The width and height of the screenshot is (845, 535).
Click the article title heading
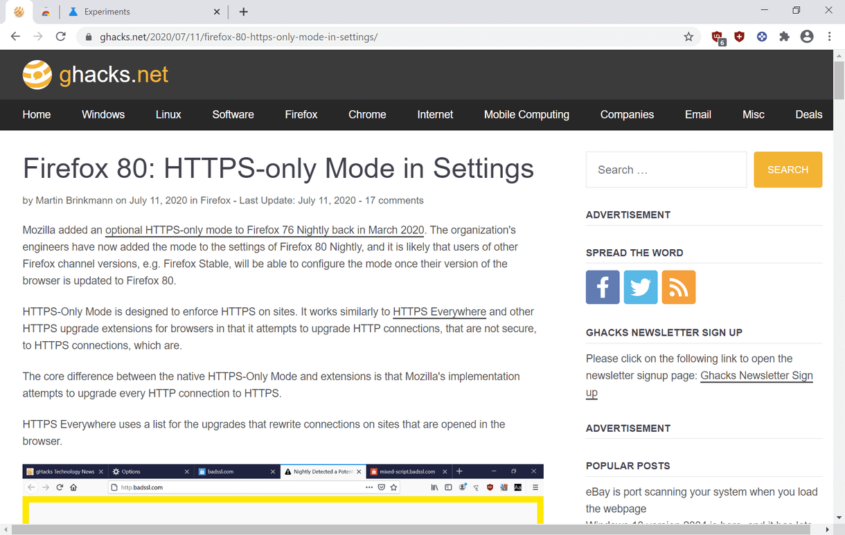click(278, 168)
